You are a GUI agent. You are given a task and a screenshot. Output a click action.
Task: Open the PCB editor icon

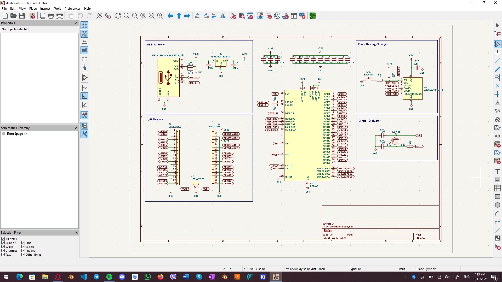312,16
